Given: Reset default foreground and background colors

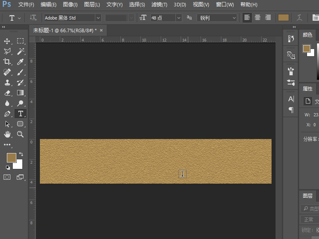Looking at the screenshot, I should 8,167.
